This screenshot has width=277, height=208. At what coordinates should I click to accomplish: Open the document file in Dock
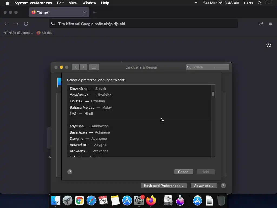pyautogui.click(x=209, y=200)
